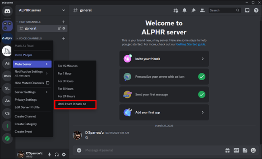Click the notification bell icon in header
262x159 pixels.
(185, 10)
